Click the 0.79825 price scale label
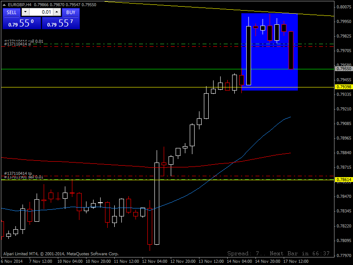Viewport: 353px width, 265px height. 344,36
